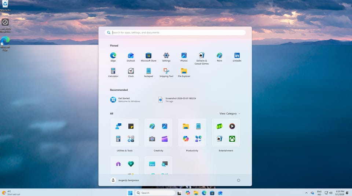This screenshot has height=196, width=352.
Task: Open Outlook from the taskbar
Action: [220, 193]
